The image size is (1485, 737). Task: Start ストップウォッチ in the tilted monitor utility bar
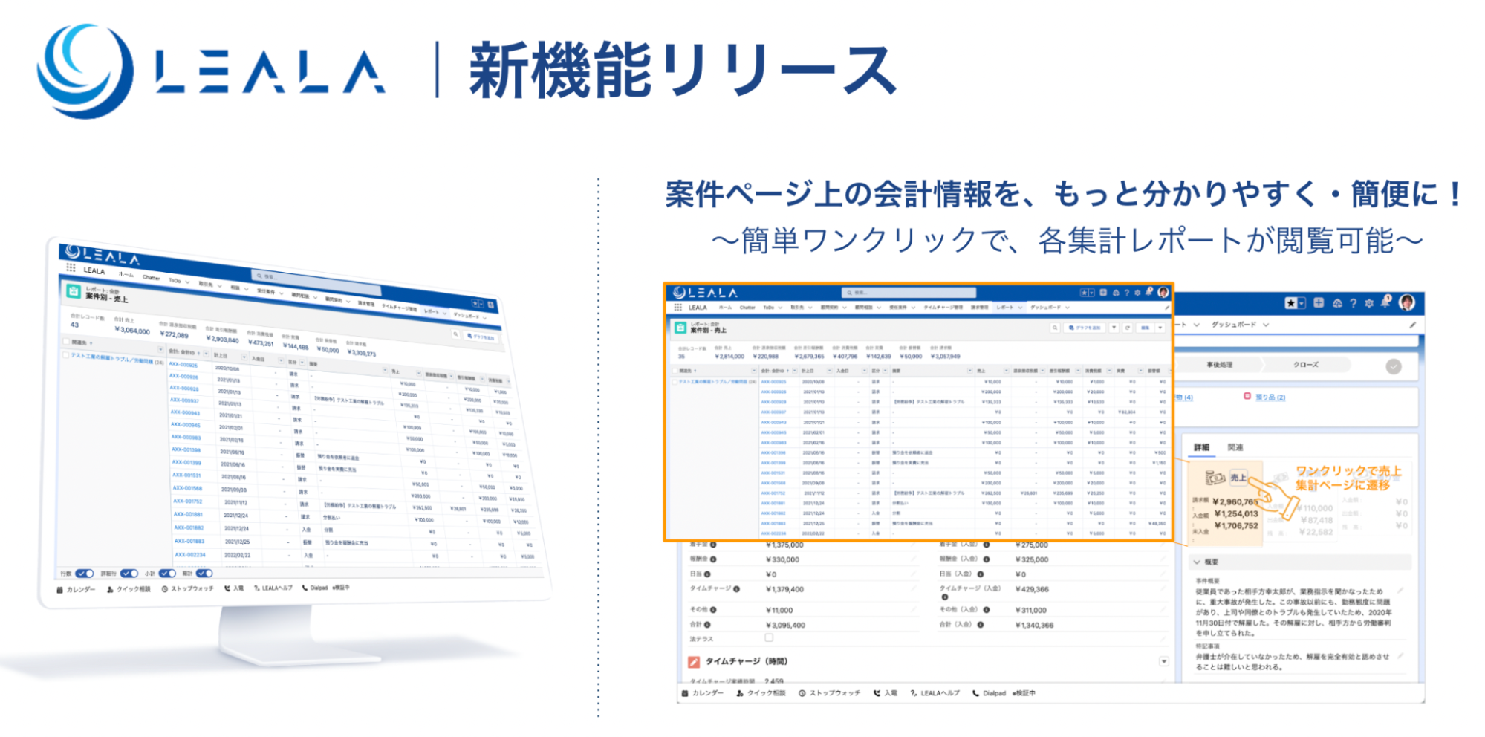click(187, 588)
